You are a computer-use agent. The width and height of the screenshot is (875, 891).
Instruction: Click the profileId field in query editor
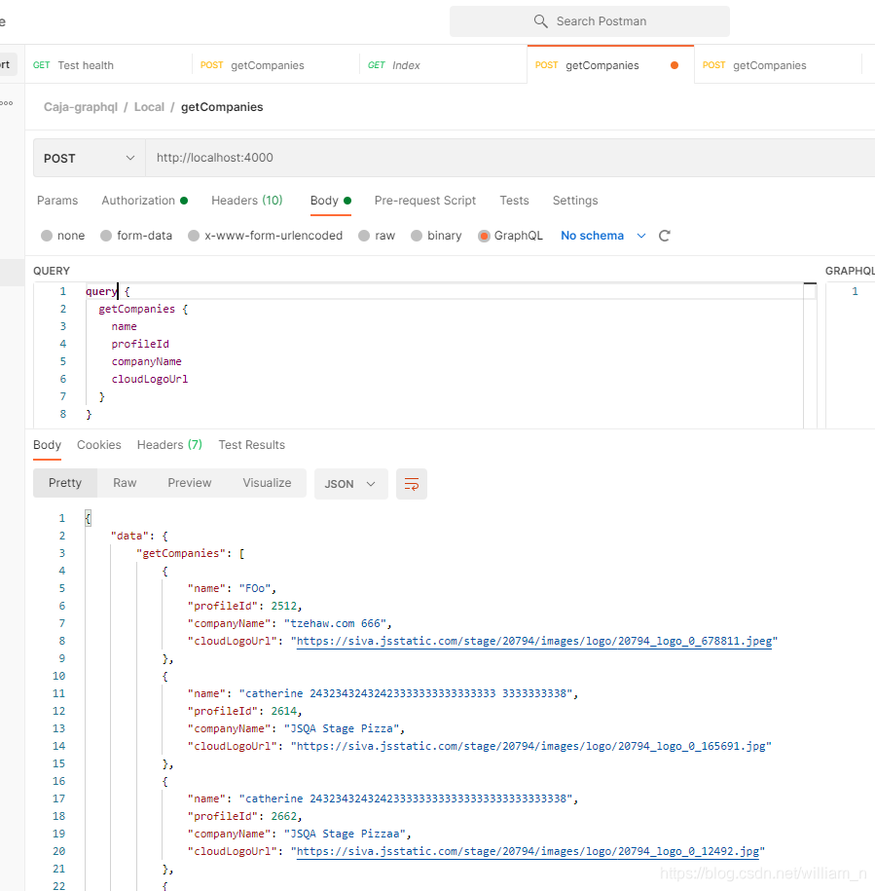pos(140,344)
